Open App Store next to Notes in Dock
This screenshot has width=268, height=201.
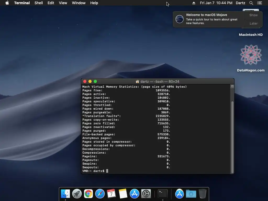click(x=134, y=194)
